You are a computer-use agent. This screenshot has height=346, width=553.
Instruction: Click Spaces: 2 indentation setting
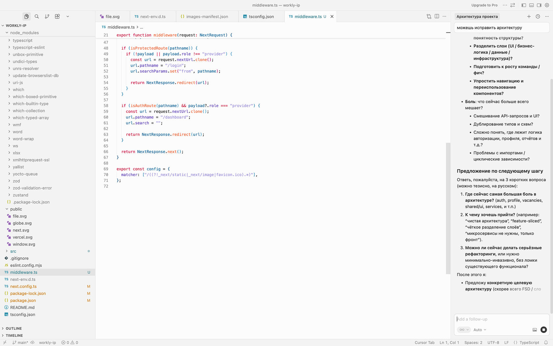[473, 343]
